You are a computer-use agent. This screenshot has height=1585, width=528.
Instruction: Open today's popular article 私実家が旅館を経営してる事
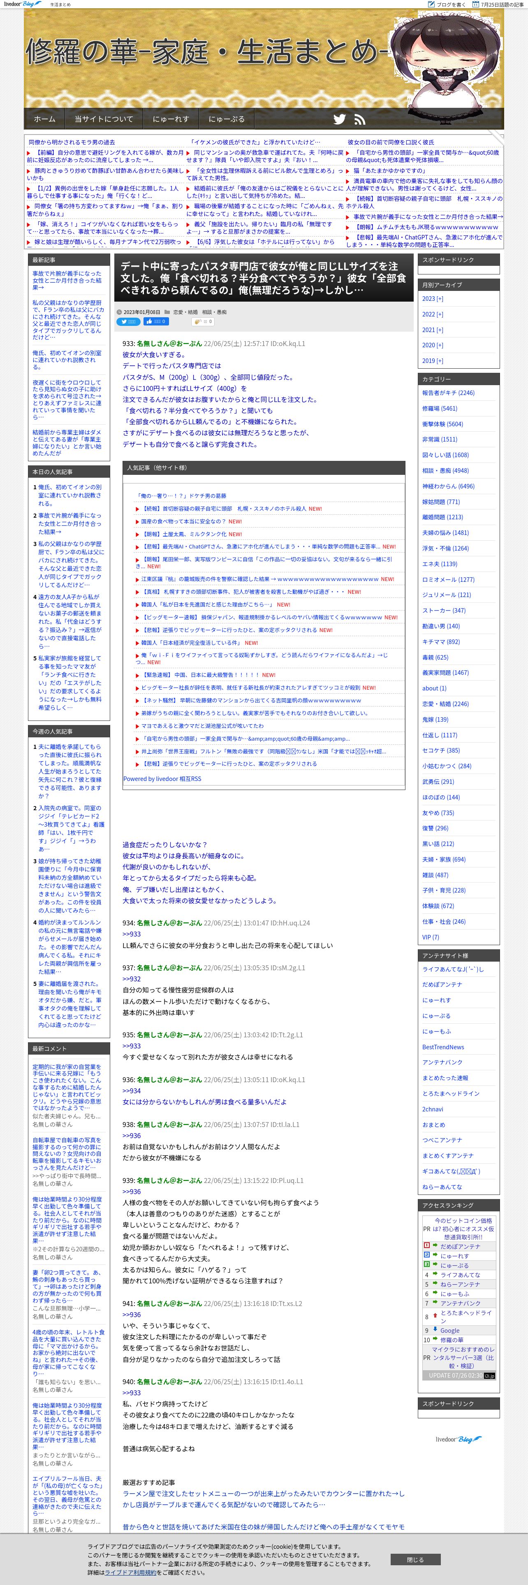(x=70, y=683)
